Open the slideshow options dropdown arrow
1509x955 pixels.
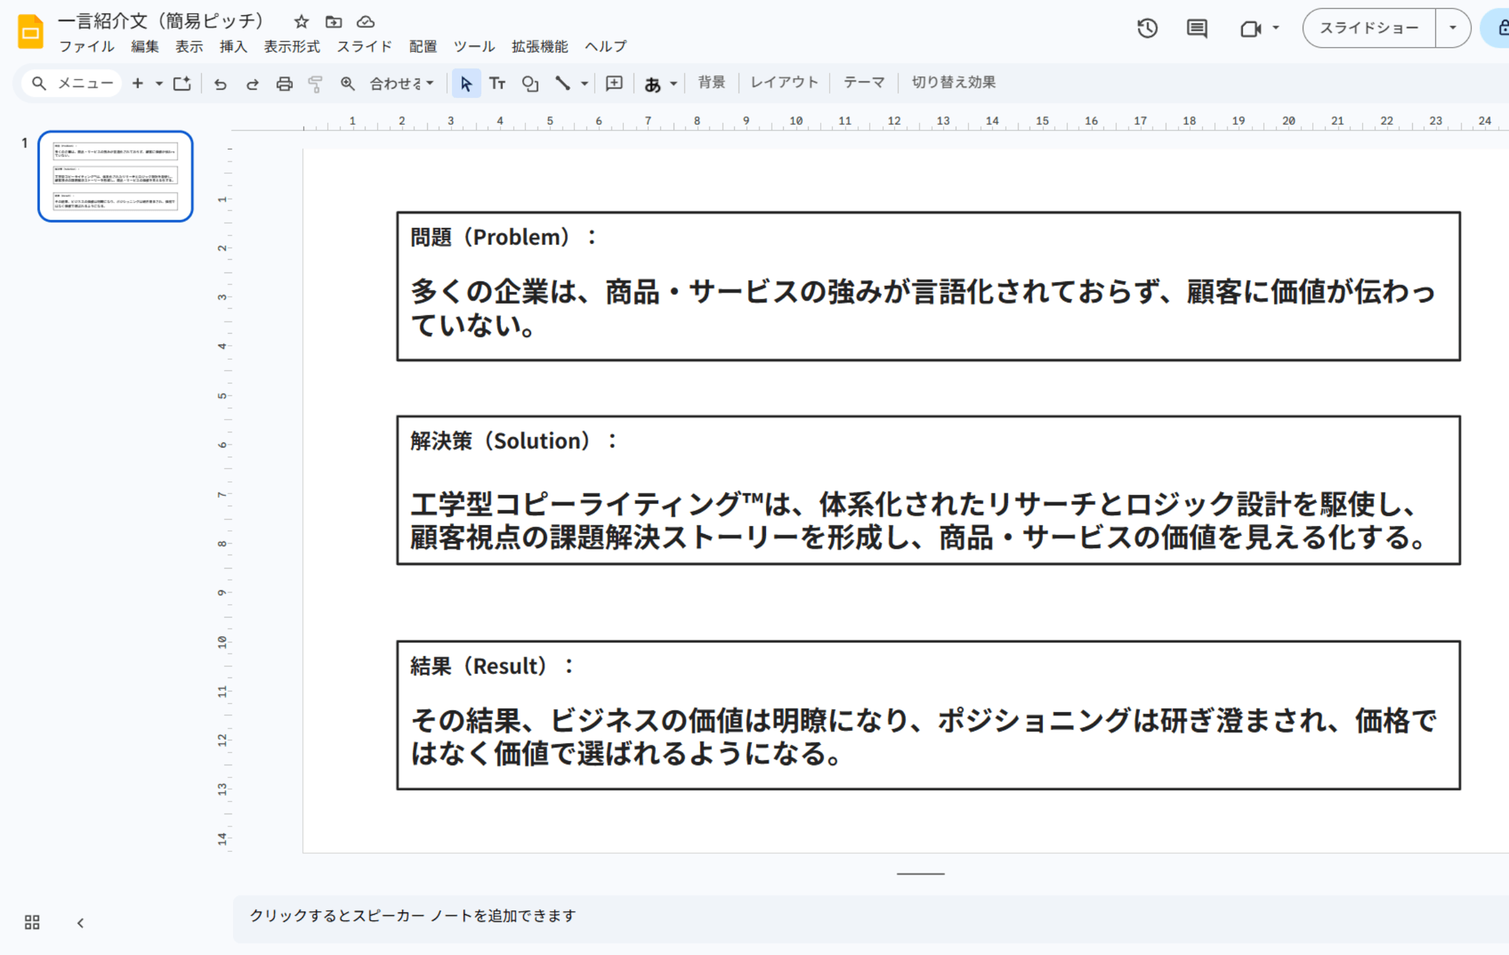tap(1454, 28)
